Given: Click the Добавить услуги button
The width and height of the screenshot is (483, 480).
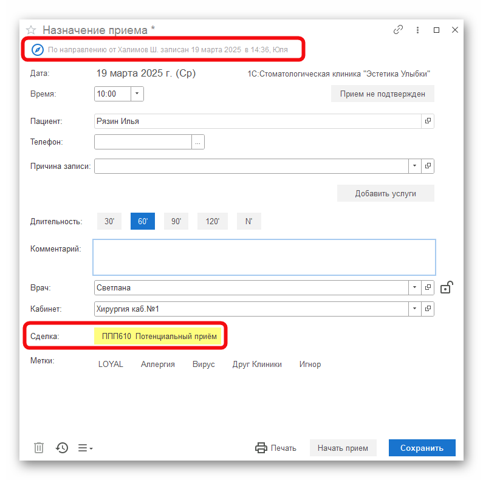Looking at the screenshot, I should (386, 193).
